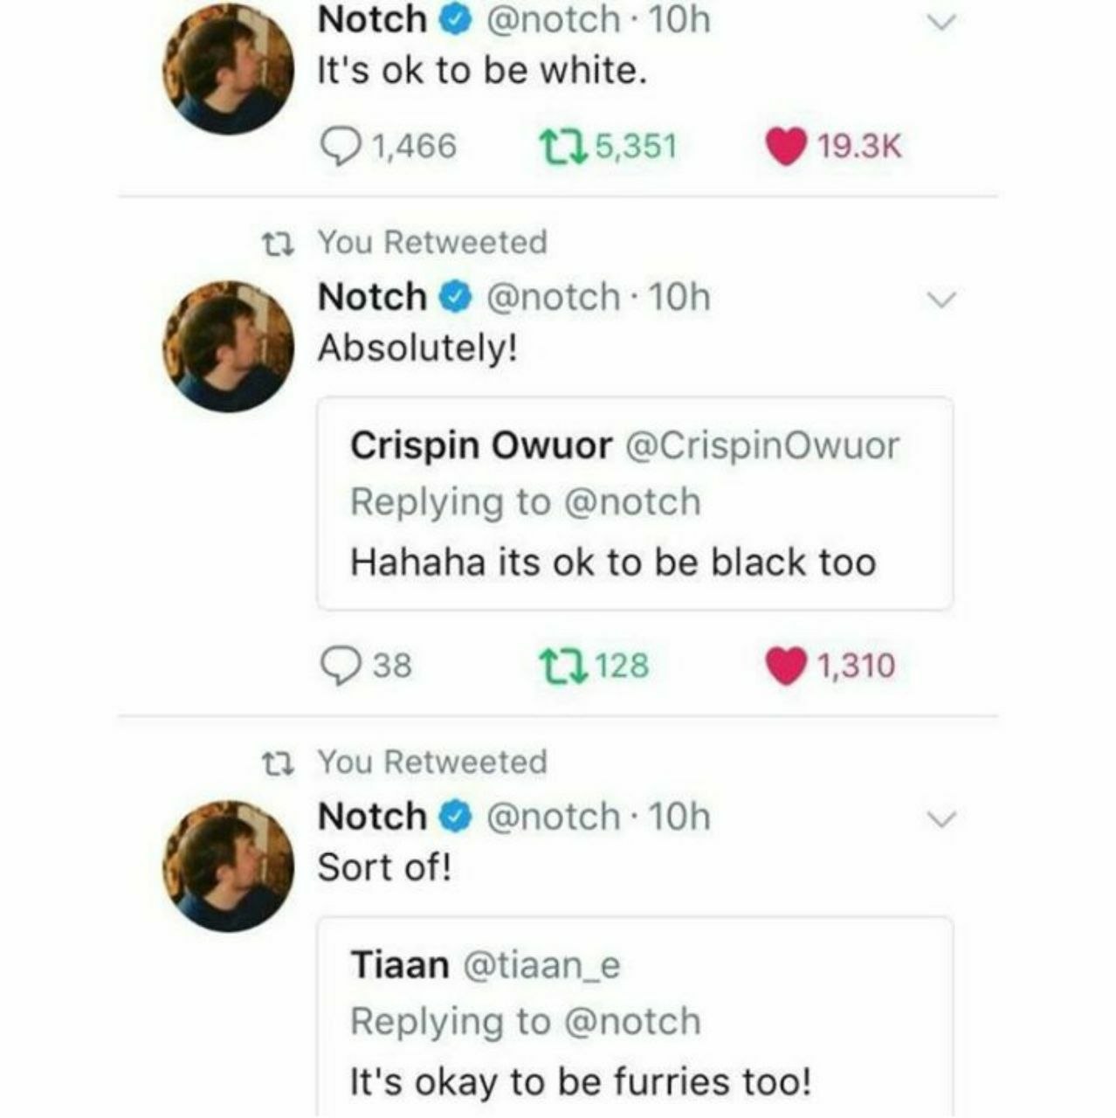The width and height of the screenshot is (1116, 1118).
Task: Open @tiaan_e profile handle
Action: point(540,966)
